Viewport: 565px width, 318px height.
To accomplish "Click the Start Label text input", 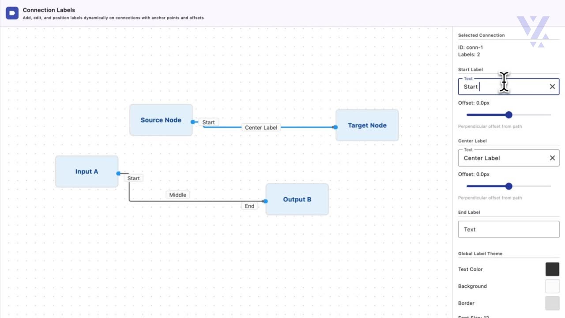I will click(x=508, y=87).
